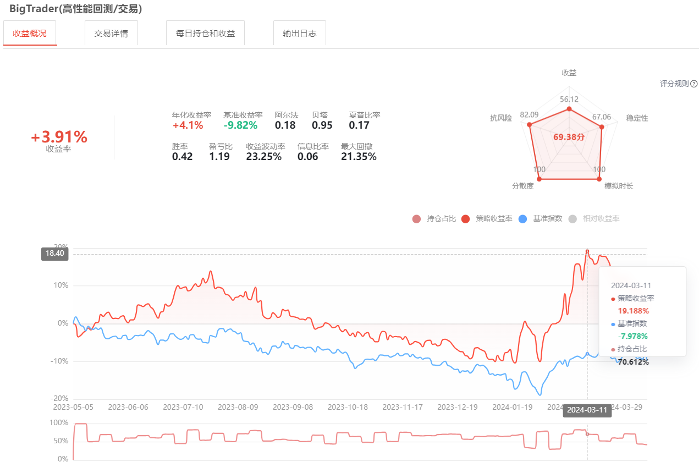Click the blue benchmark marker on the crosshair line
Screen dimensions: 699x462
click(x=587, y=354)
